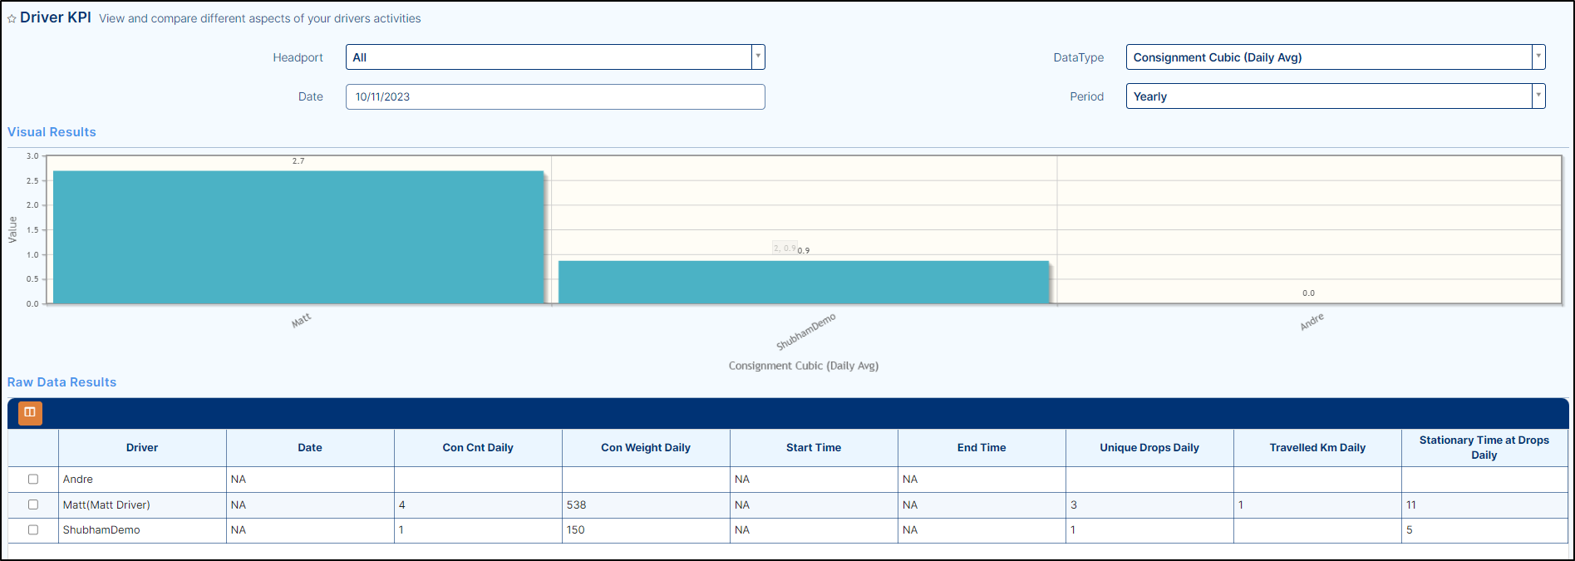Click the Stationary Time at Drops Daily header
This screenshot has height=561, width=1575.
(1484, 447)
